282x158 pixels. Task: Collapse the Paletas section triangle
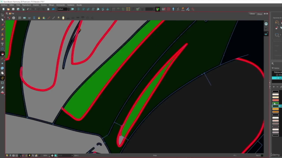click(x=273, y=68)
